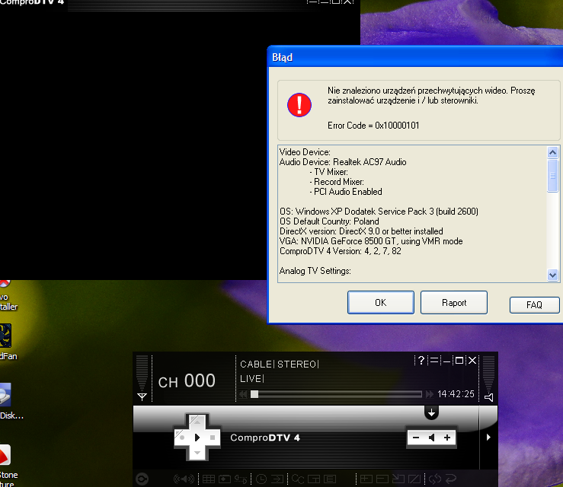Click the 'Analog TV Settings:' line

coord(315,271)
